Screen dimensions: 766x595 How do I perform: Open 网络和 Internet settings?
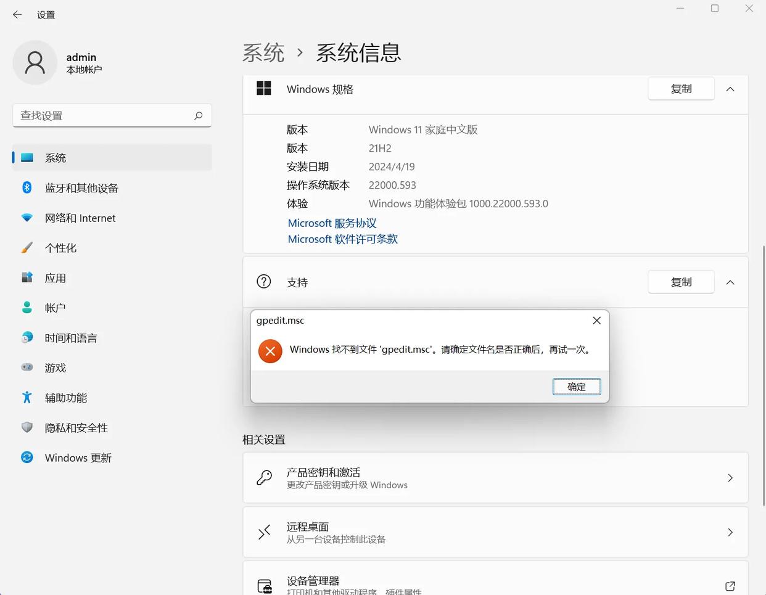pyautogui.click(x=80, y=218)
